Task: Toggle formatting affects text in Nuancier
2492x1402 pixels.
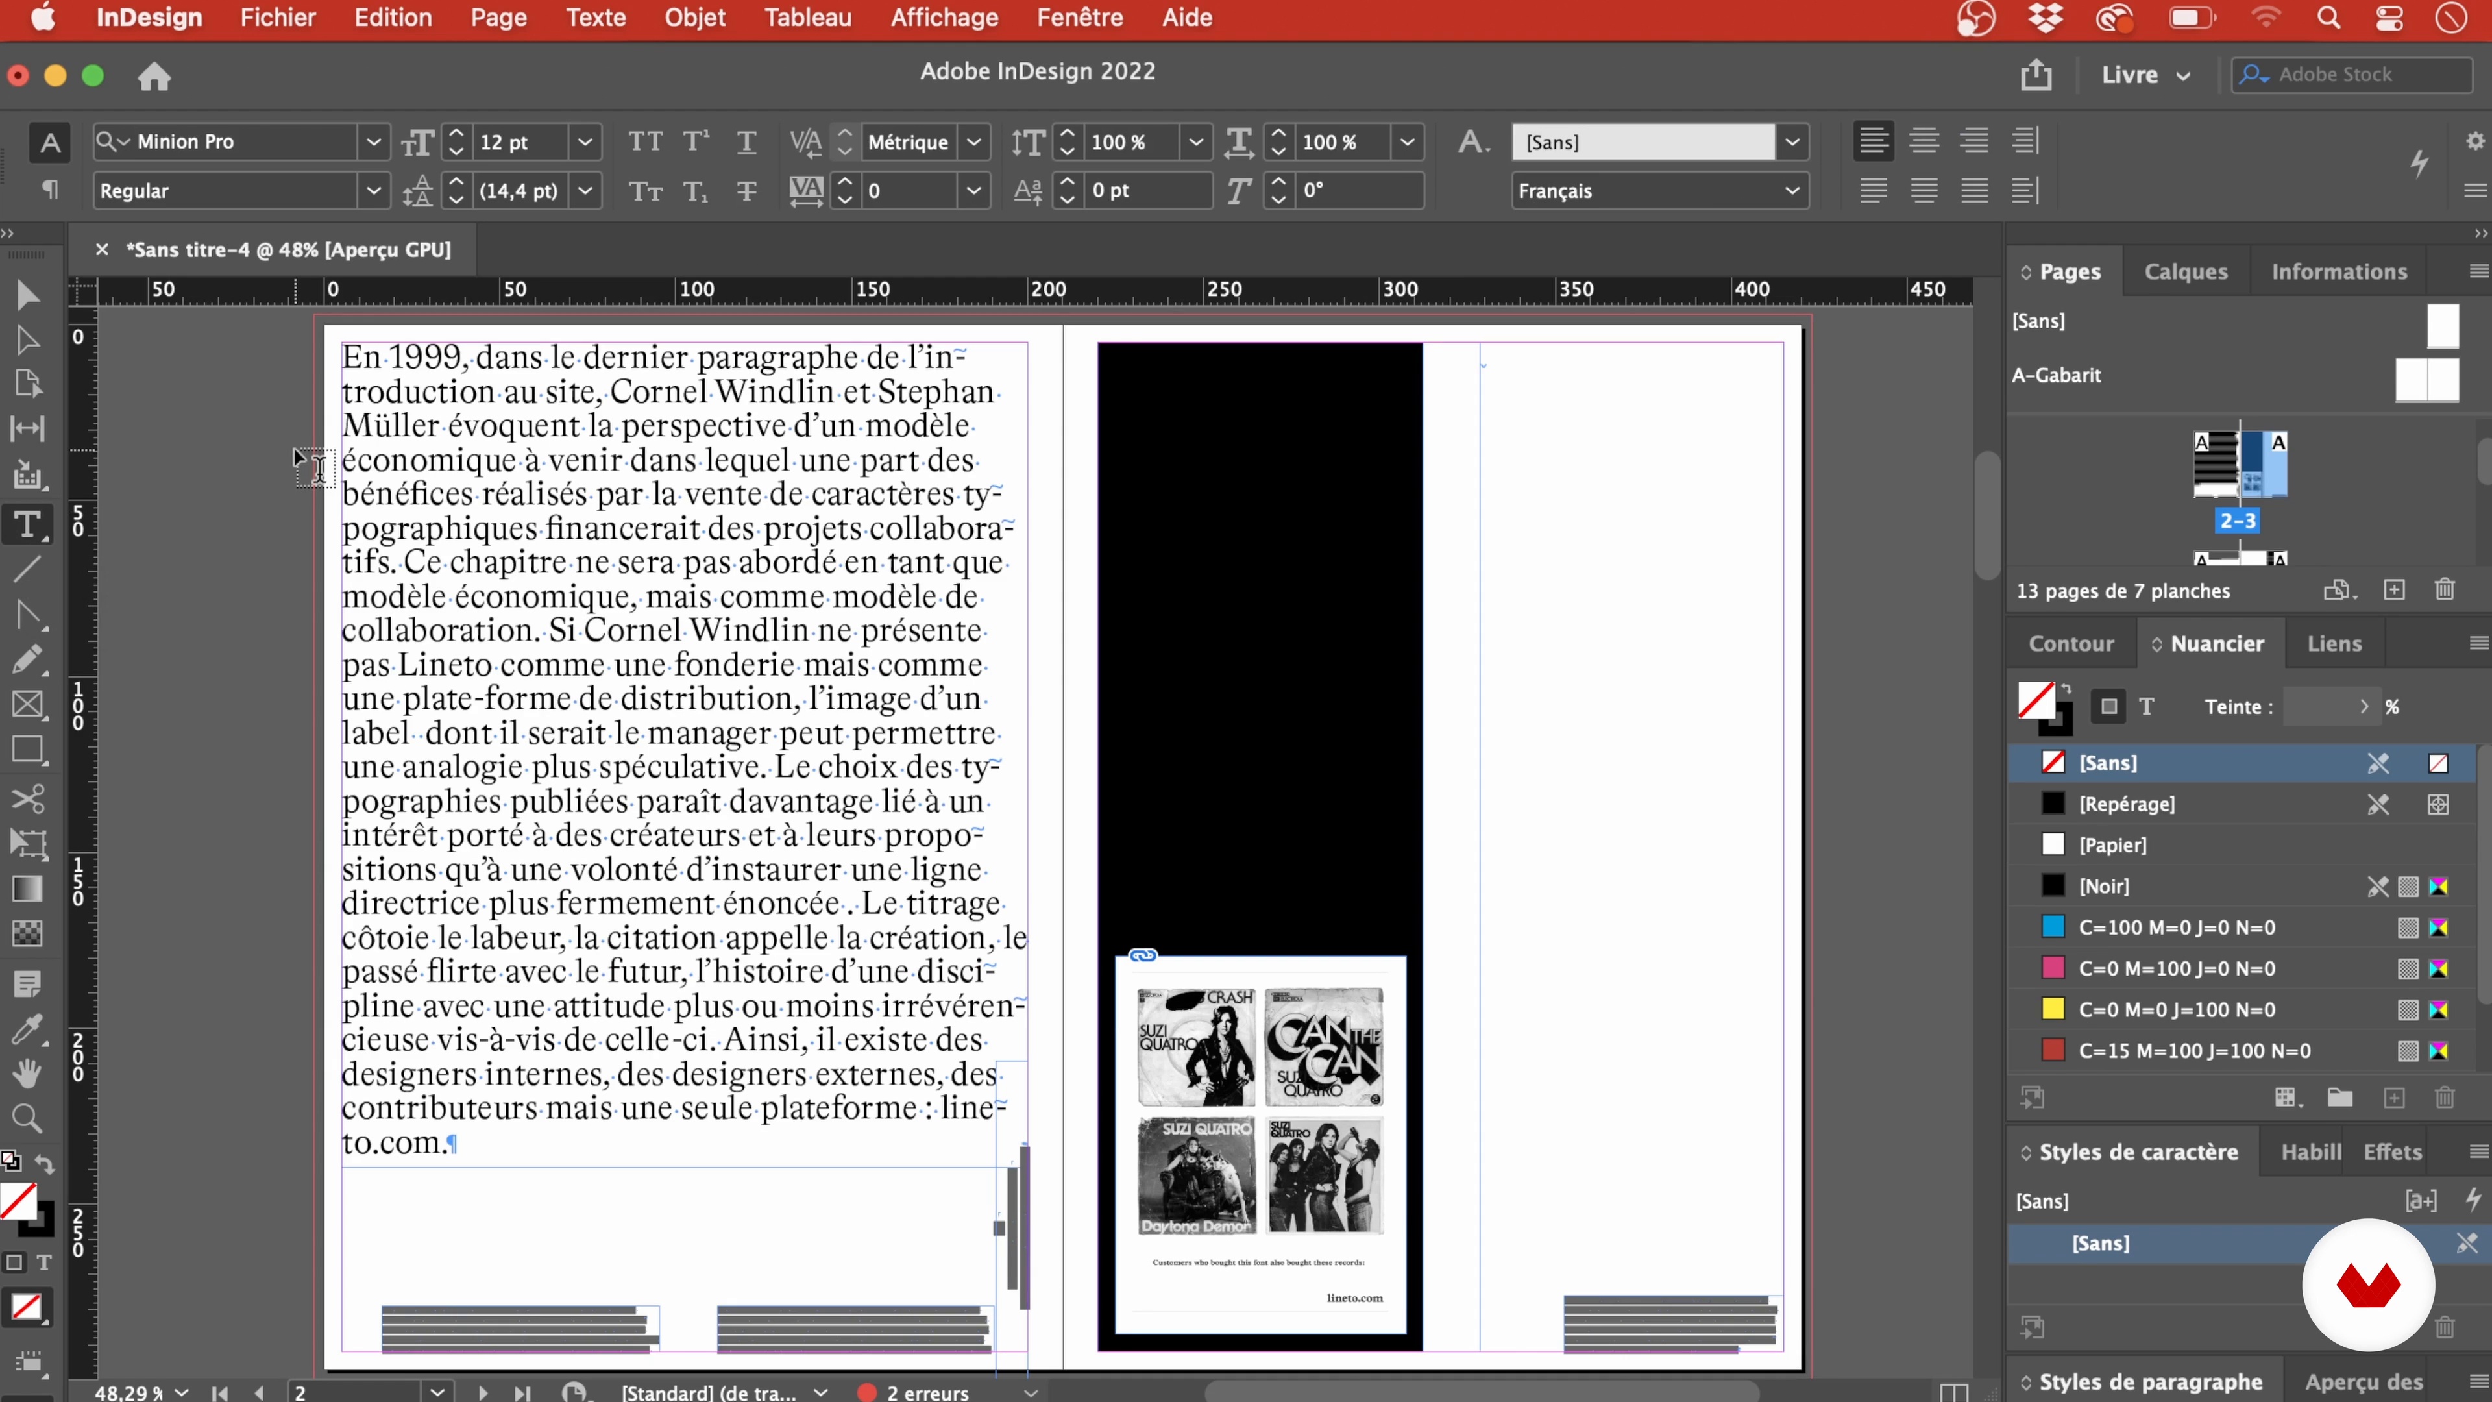Action: [2147, 707]
